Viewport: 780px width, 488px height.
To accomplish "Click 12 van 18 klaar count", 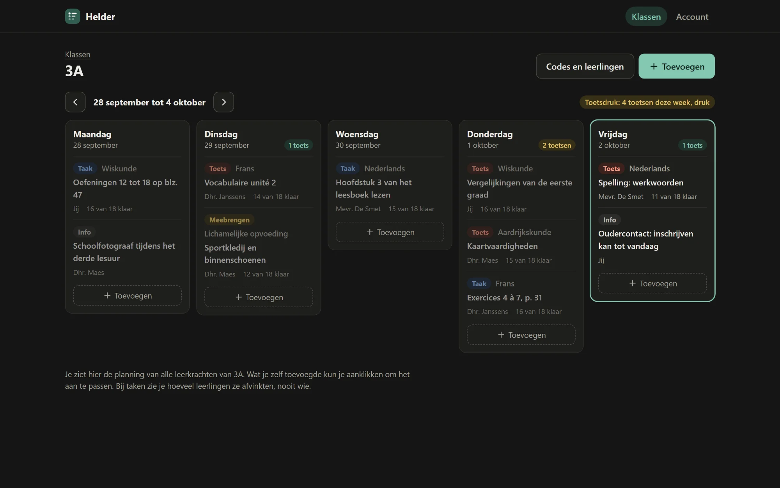I will pyautogui.click(x=266, y=274).
